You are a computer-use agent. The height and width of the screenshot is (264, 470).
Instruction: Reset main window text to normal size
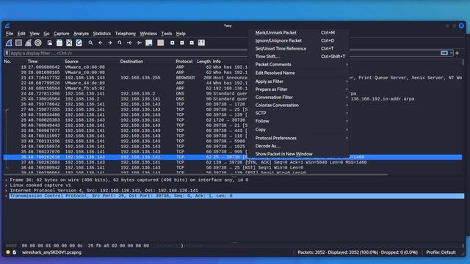pos(192,43)
